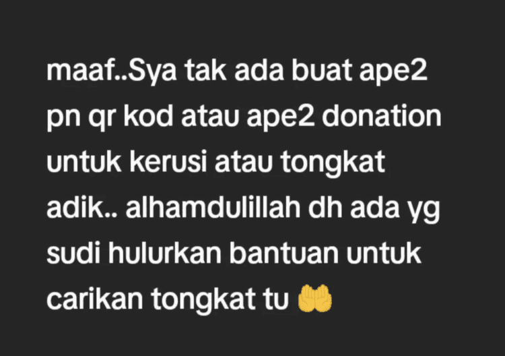Click the word "donation"

point(382,116)
